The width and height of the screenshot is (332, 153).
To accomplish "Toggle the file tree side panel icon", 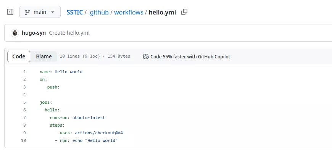I will (10, 12).
